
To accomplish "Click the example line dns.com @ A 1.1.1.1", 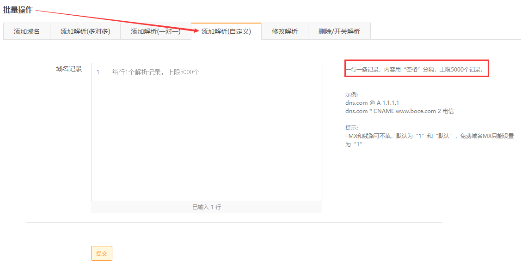I will click(372, 102).
